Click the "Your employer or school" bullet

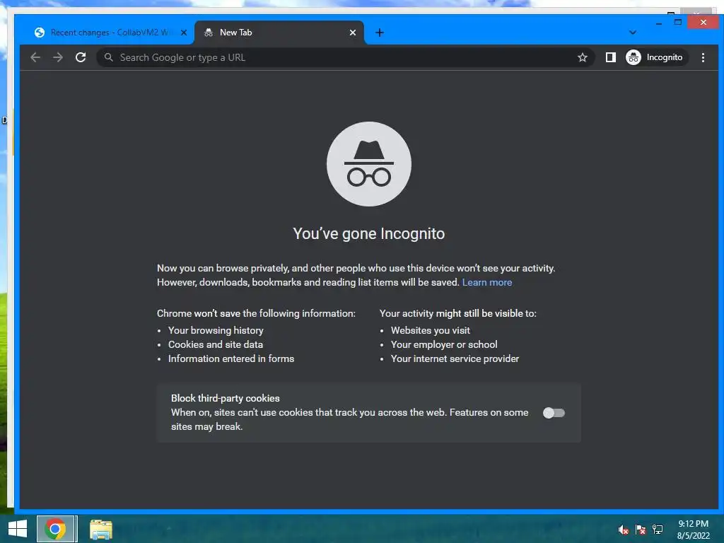point(444,344)
